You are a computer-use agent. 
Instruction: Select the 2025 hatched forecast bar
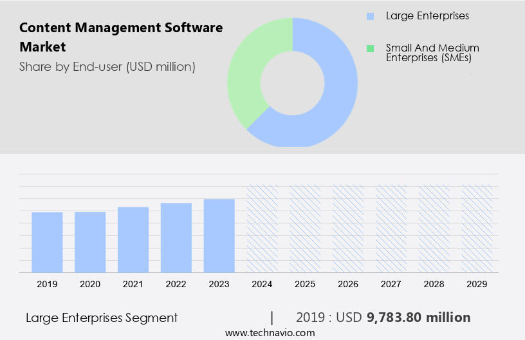305,229
